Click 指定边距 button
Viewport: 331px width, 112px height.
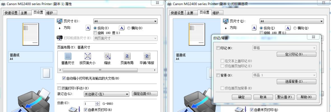point(144,94)
